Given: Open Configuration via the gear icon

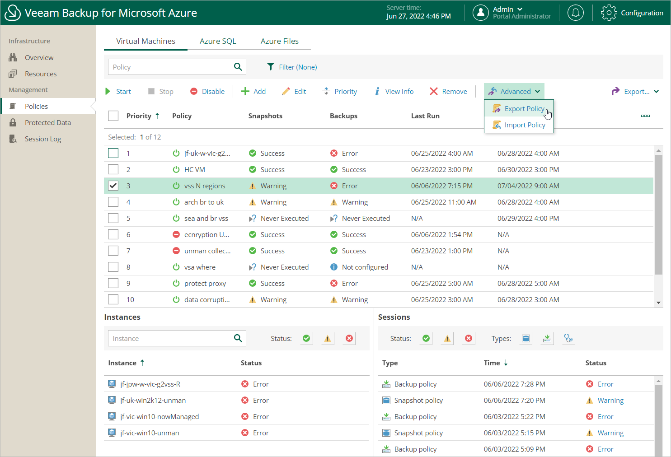Looking at the screenshot, I should click(x=609, y=13).
